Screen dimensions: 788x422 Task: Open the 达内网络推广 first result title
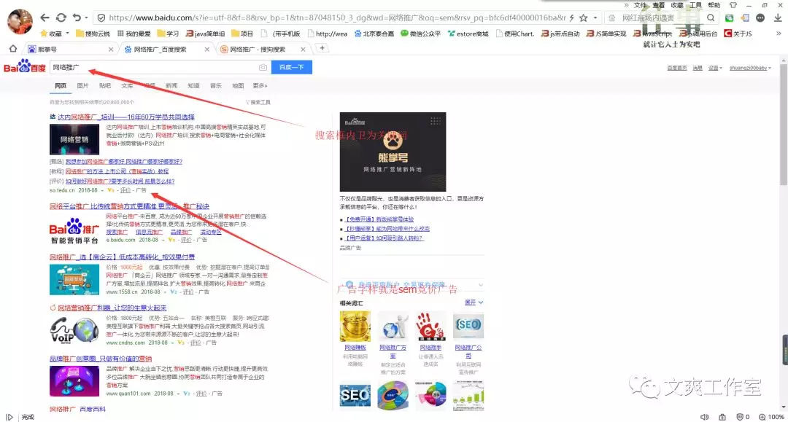point(125,117)
